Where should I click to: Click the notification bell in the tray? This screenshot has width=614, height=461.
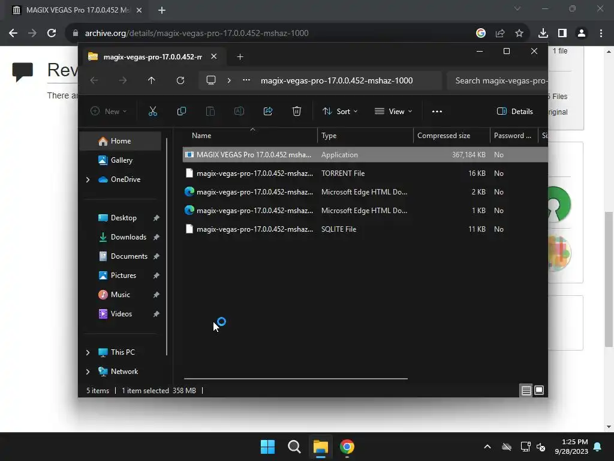coord(598,447)
